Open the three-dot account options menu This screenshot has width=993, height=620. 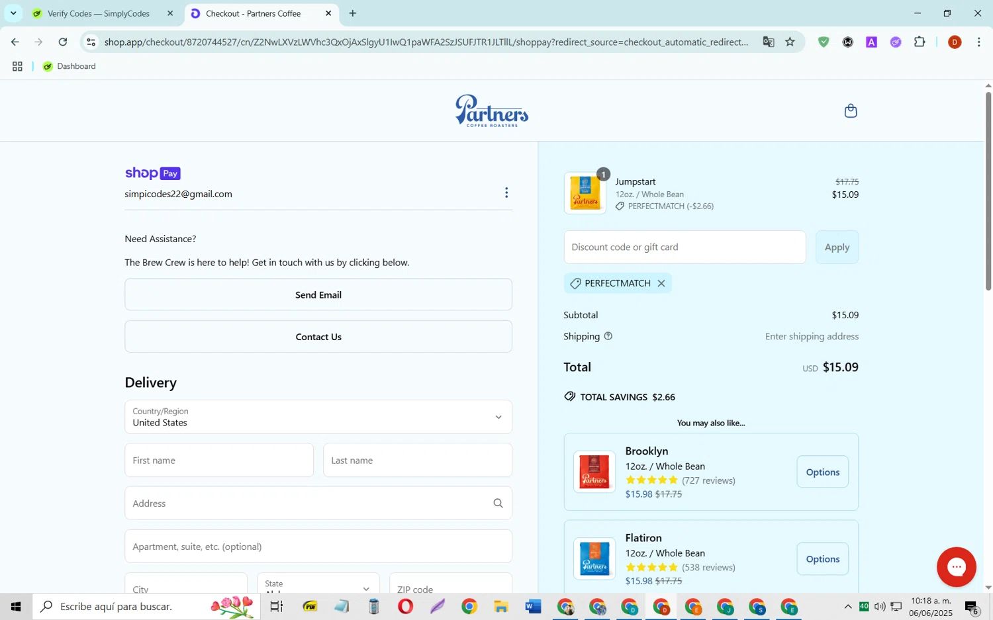(x=506, y=193)
